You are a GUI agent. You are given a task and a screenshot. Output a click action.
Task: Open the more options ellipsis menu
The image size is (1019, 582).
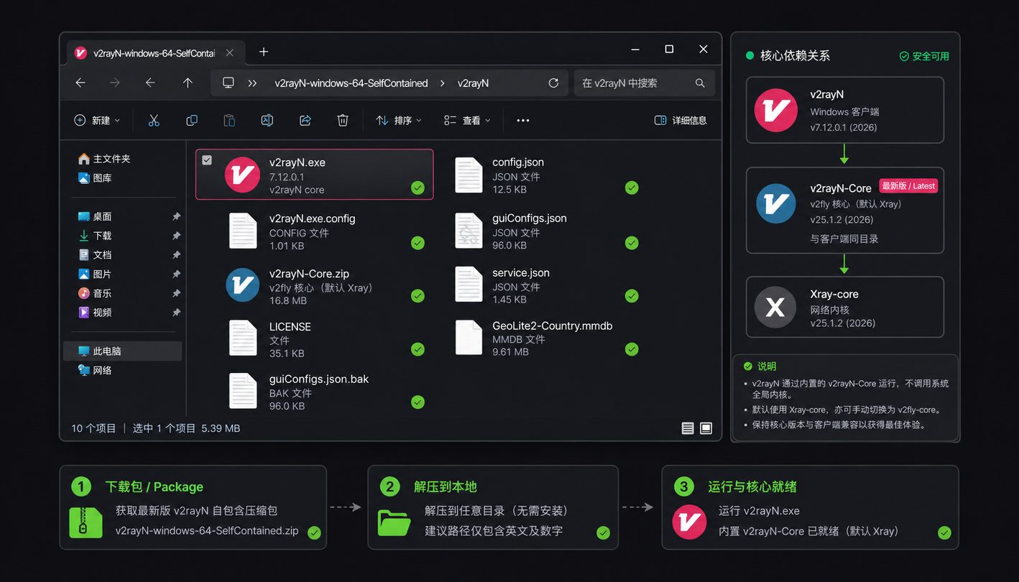[x=523, y=120]
